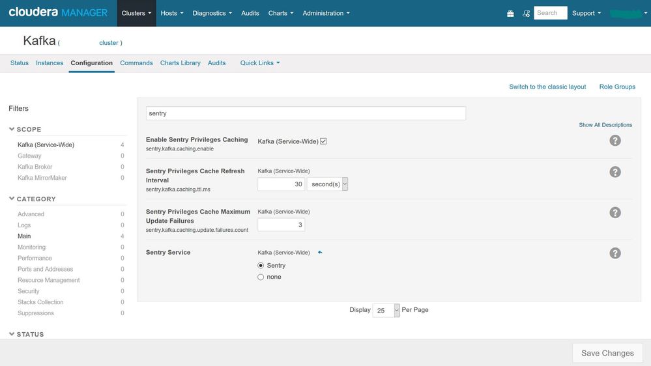This screenshot has width=651, height=366.
Task: Show help for Cache Maximum Update Failures
Action: point(615,212)
